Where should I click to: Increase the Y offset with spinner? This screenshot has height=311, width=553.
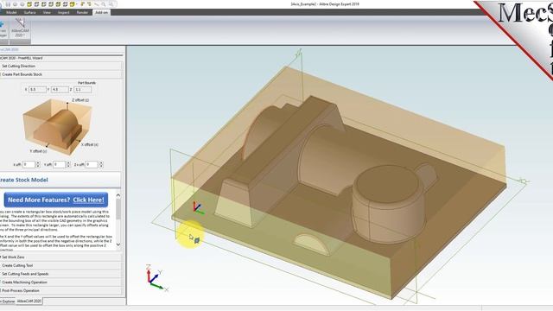click(x=68, y=163)
